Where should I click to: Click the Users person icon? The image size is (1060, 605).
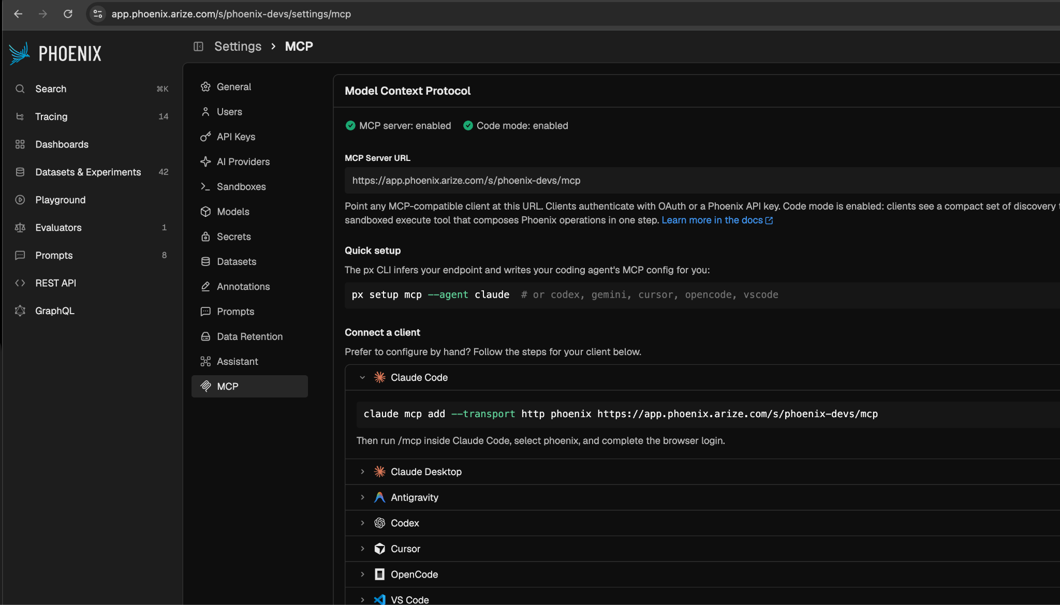205,112
